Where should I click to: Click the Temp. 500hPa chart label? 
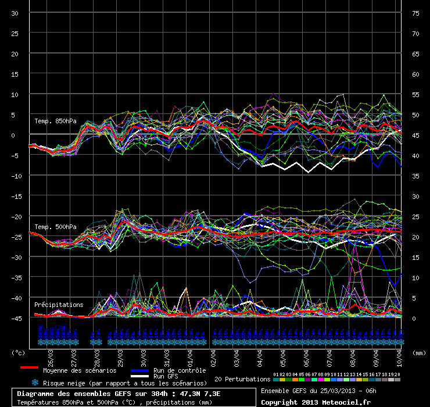point(55,227)
